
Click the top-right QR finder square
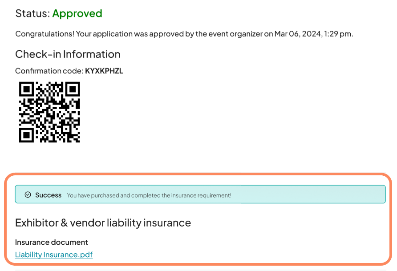click(x=73, y=89)
